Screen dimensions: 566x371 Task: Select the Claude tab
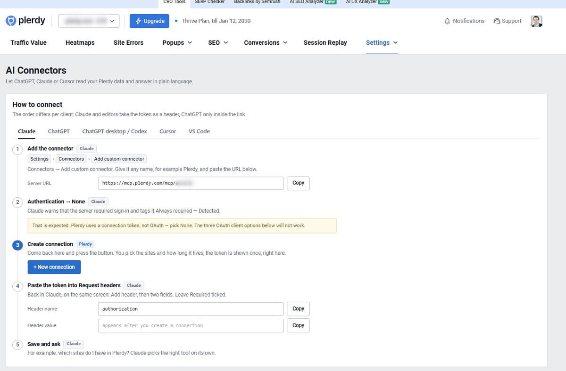pyautogui.click(x=26, y=131)
